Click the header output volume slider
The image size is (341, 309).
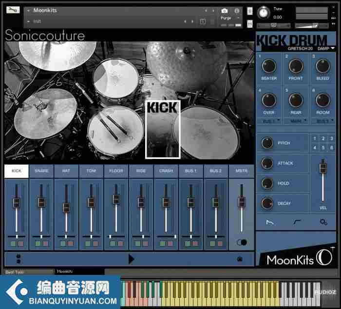pos(311,25)
